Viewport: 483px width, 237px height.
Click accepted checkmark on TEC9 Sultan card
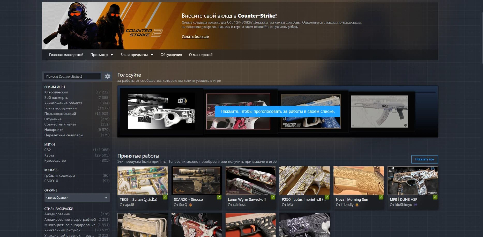tap(165, 197)
